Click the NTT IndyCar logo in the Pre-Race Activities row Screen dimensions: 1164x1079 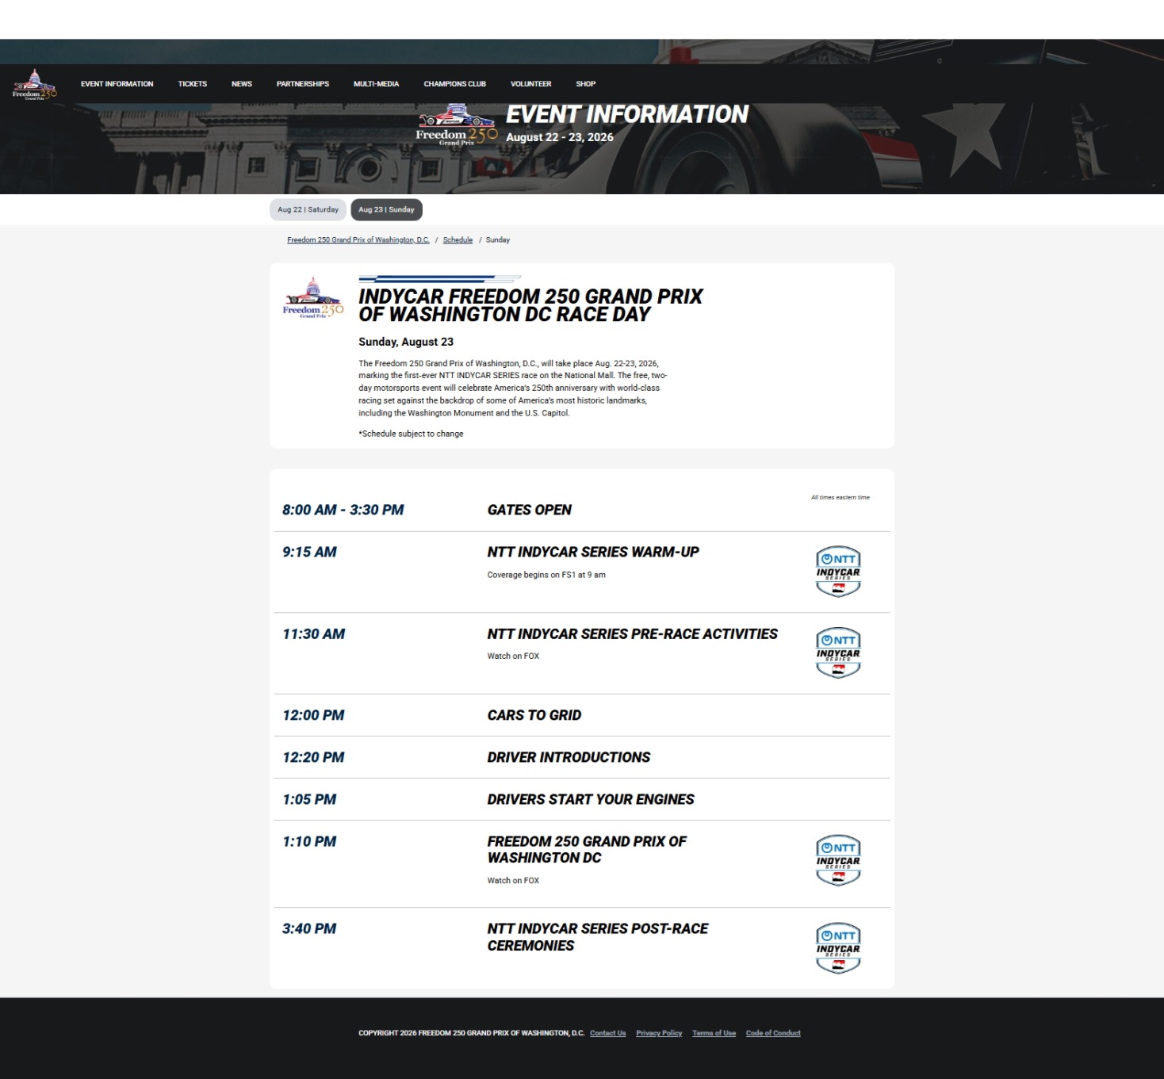tap(838, 652)
